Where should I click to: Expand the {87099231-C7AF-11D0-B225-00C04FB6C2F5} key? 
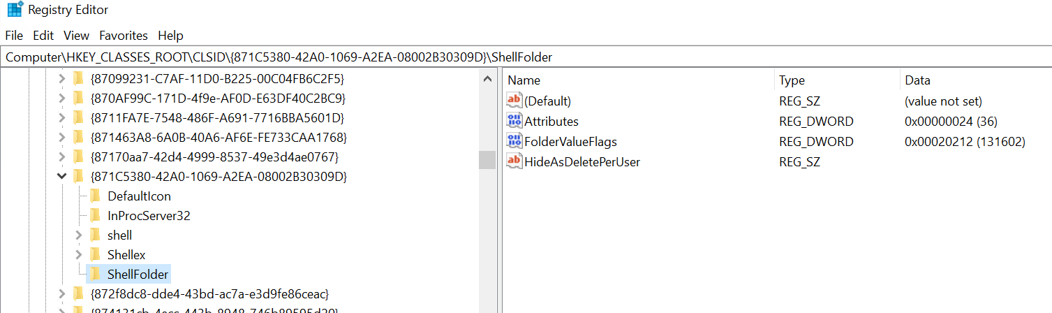(x=61, y=78)
